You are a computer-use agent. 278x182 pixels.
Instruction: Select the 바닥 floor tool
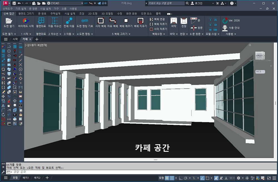(x=174, y=22)
